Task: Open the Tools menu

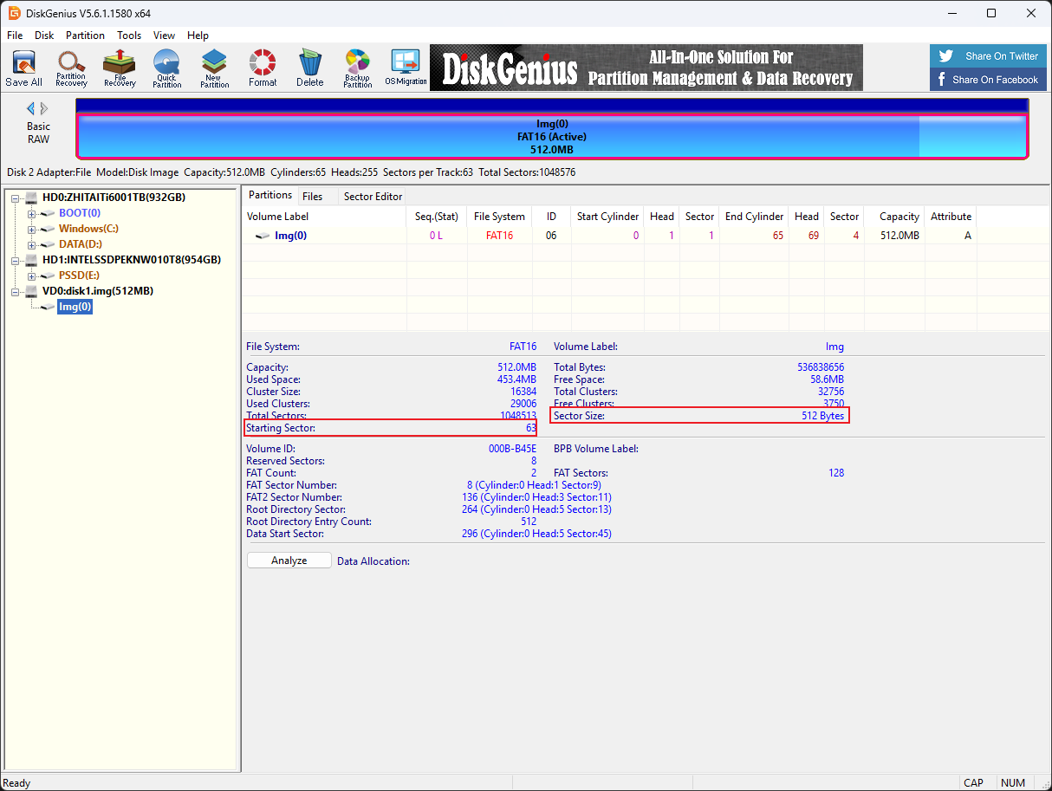Action: [129, 36]
